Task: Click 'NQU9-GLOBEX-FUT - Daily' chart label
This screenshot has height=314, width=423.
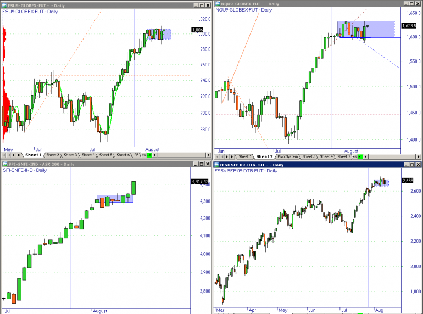Action: coord(243,10)
